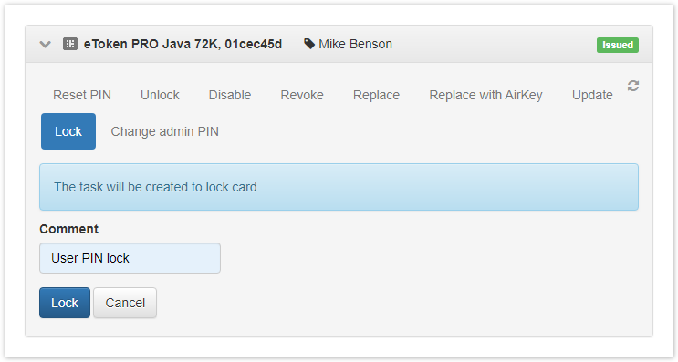Screen dimensions: 678x362
Task: Click the lock card task info banner
Action: click(339, 187)
